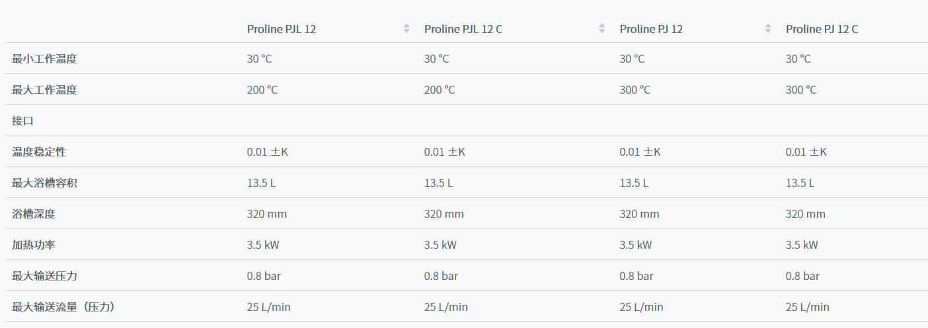This screenshot has width=928, height=328.
Task: Expand the 接口 section row
Action: (x=22, y=121)
